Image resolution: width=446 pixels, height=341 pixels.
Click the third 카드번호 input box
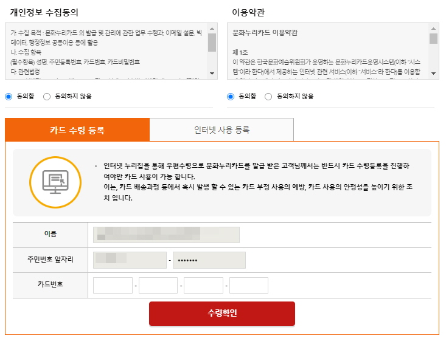(x=203, y=285)
